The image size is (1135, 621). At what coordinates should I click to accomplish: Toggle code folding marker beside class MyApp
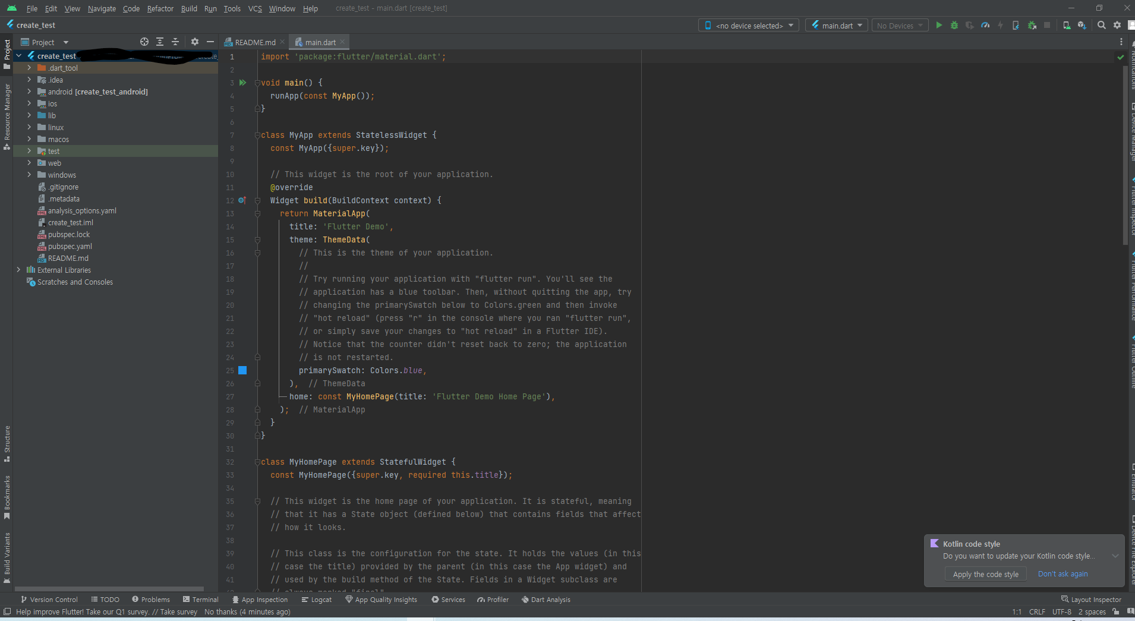[257, 135]
